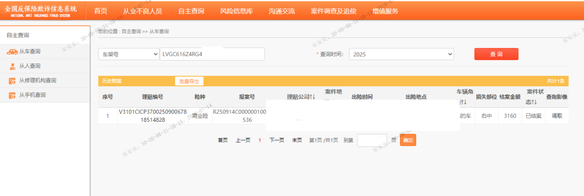Click the 理赔编号 column header

(x=152, y=97)
